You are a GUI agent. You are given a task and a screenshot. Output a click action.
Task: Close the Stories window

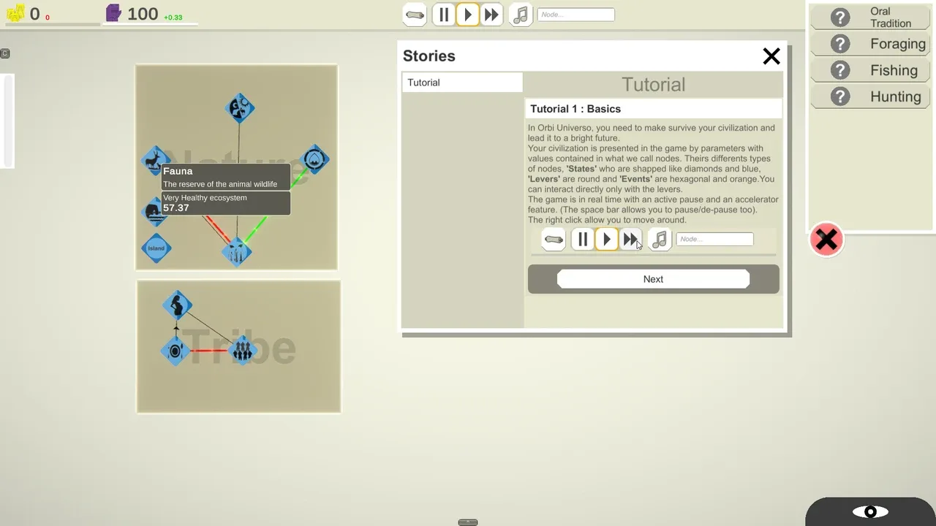click(x=771, y=56)
